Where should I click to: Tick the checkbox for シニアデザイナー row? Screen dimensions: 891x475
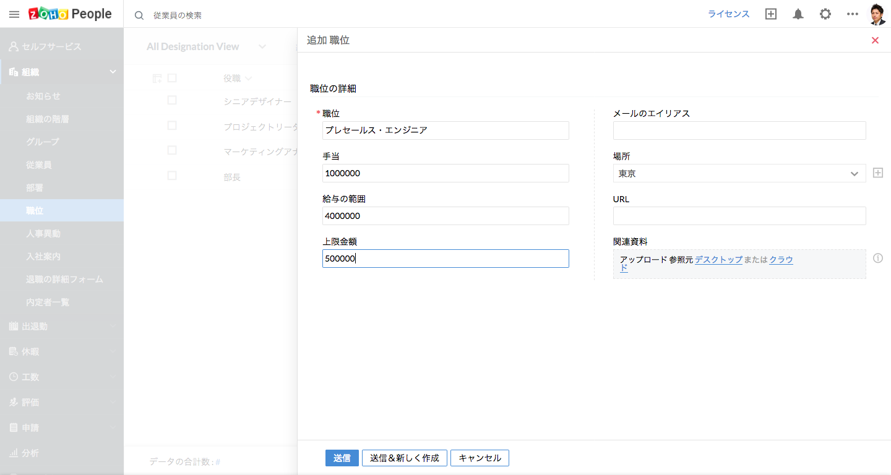(x=172, y=100)
